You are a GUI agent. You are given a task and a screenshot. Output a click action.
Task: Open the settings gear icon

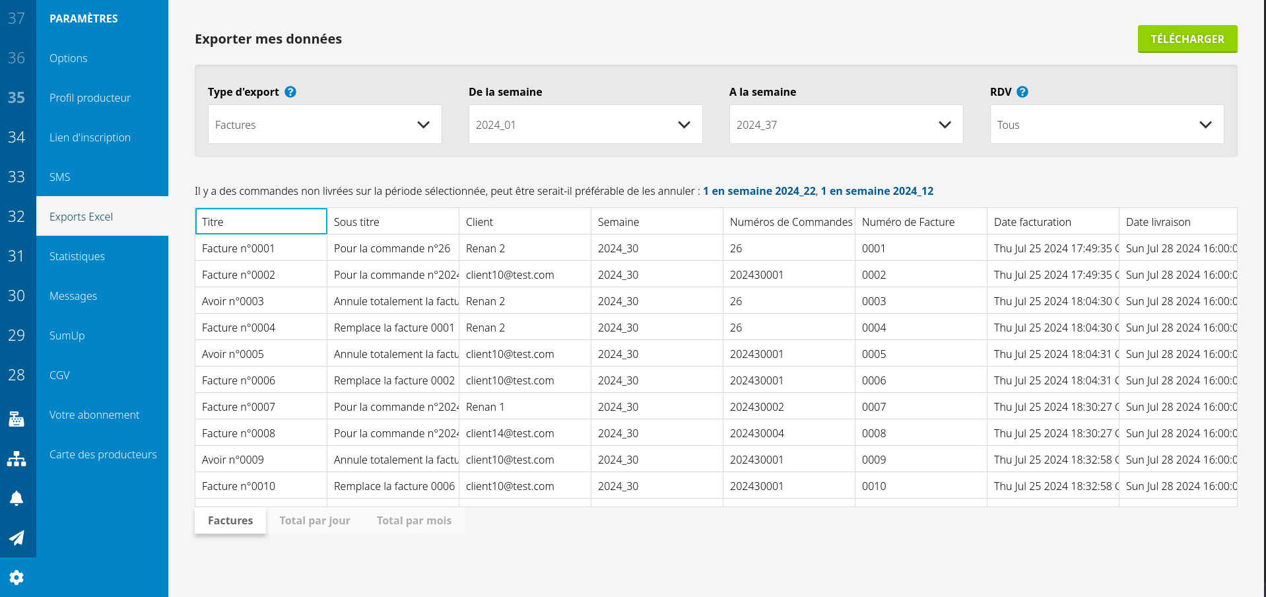coord(17,577)
